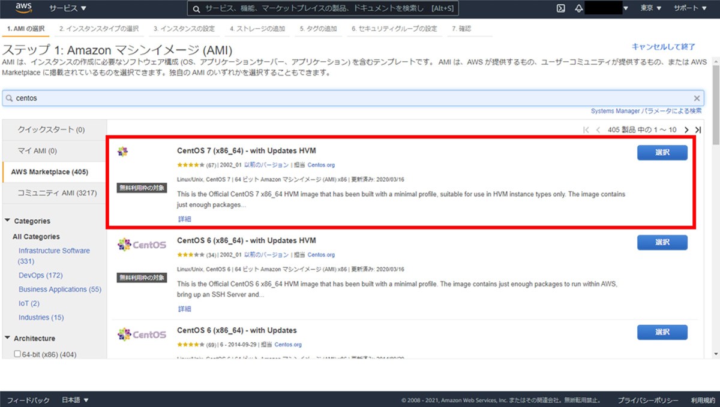Select the 5. タグの追加 step tab

coord(318,29)
